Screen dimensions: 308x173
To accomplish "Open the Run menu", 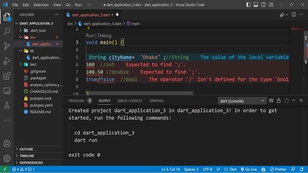I will point(78,5).
